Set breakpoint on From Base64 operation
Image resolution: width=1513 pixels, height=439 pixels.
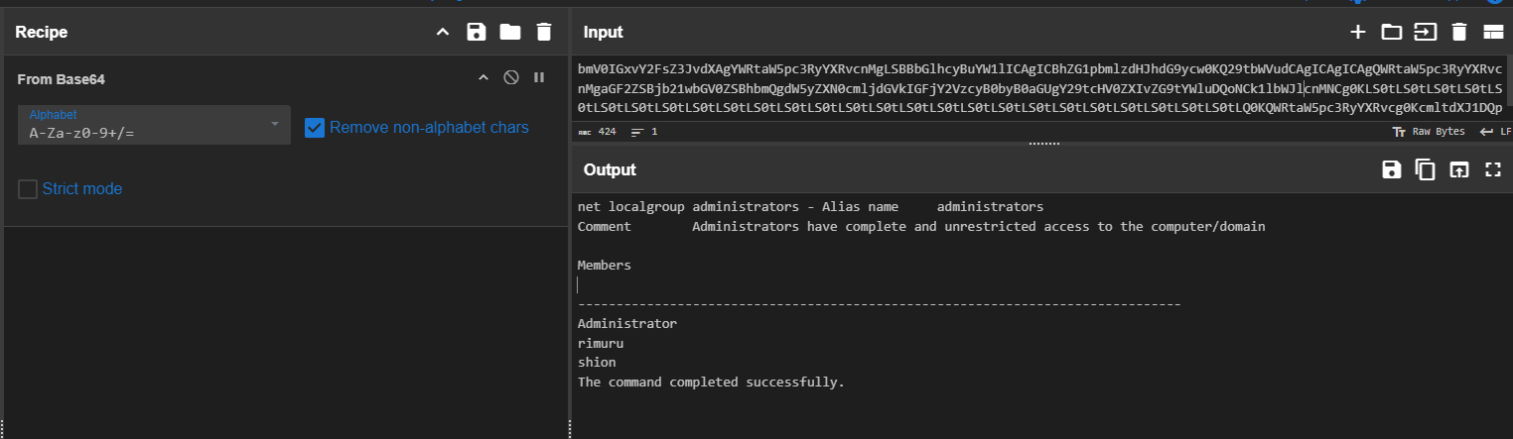(x=539, y=77)
